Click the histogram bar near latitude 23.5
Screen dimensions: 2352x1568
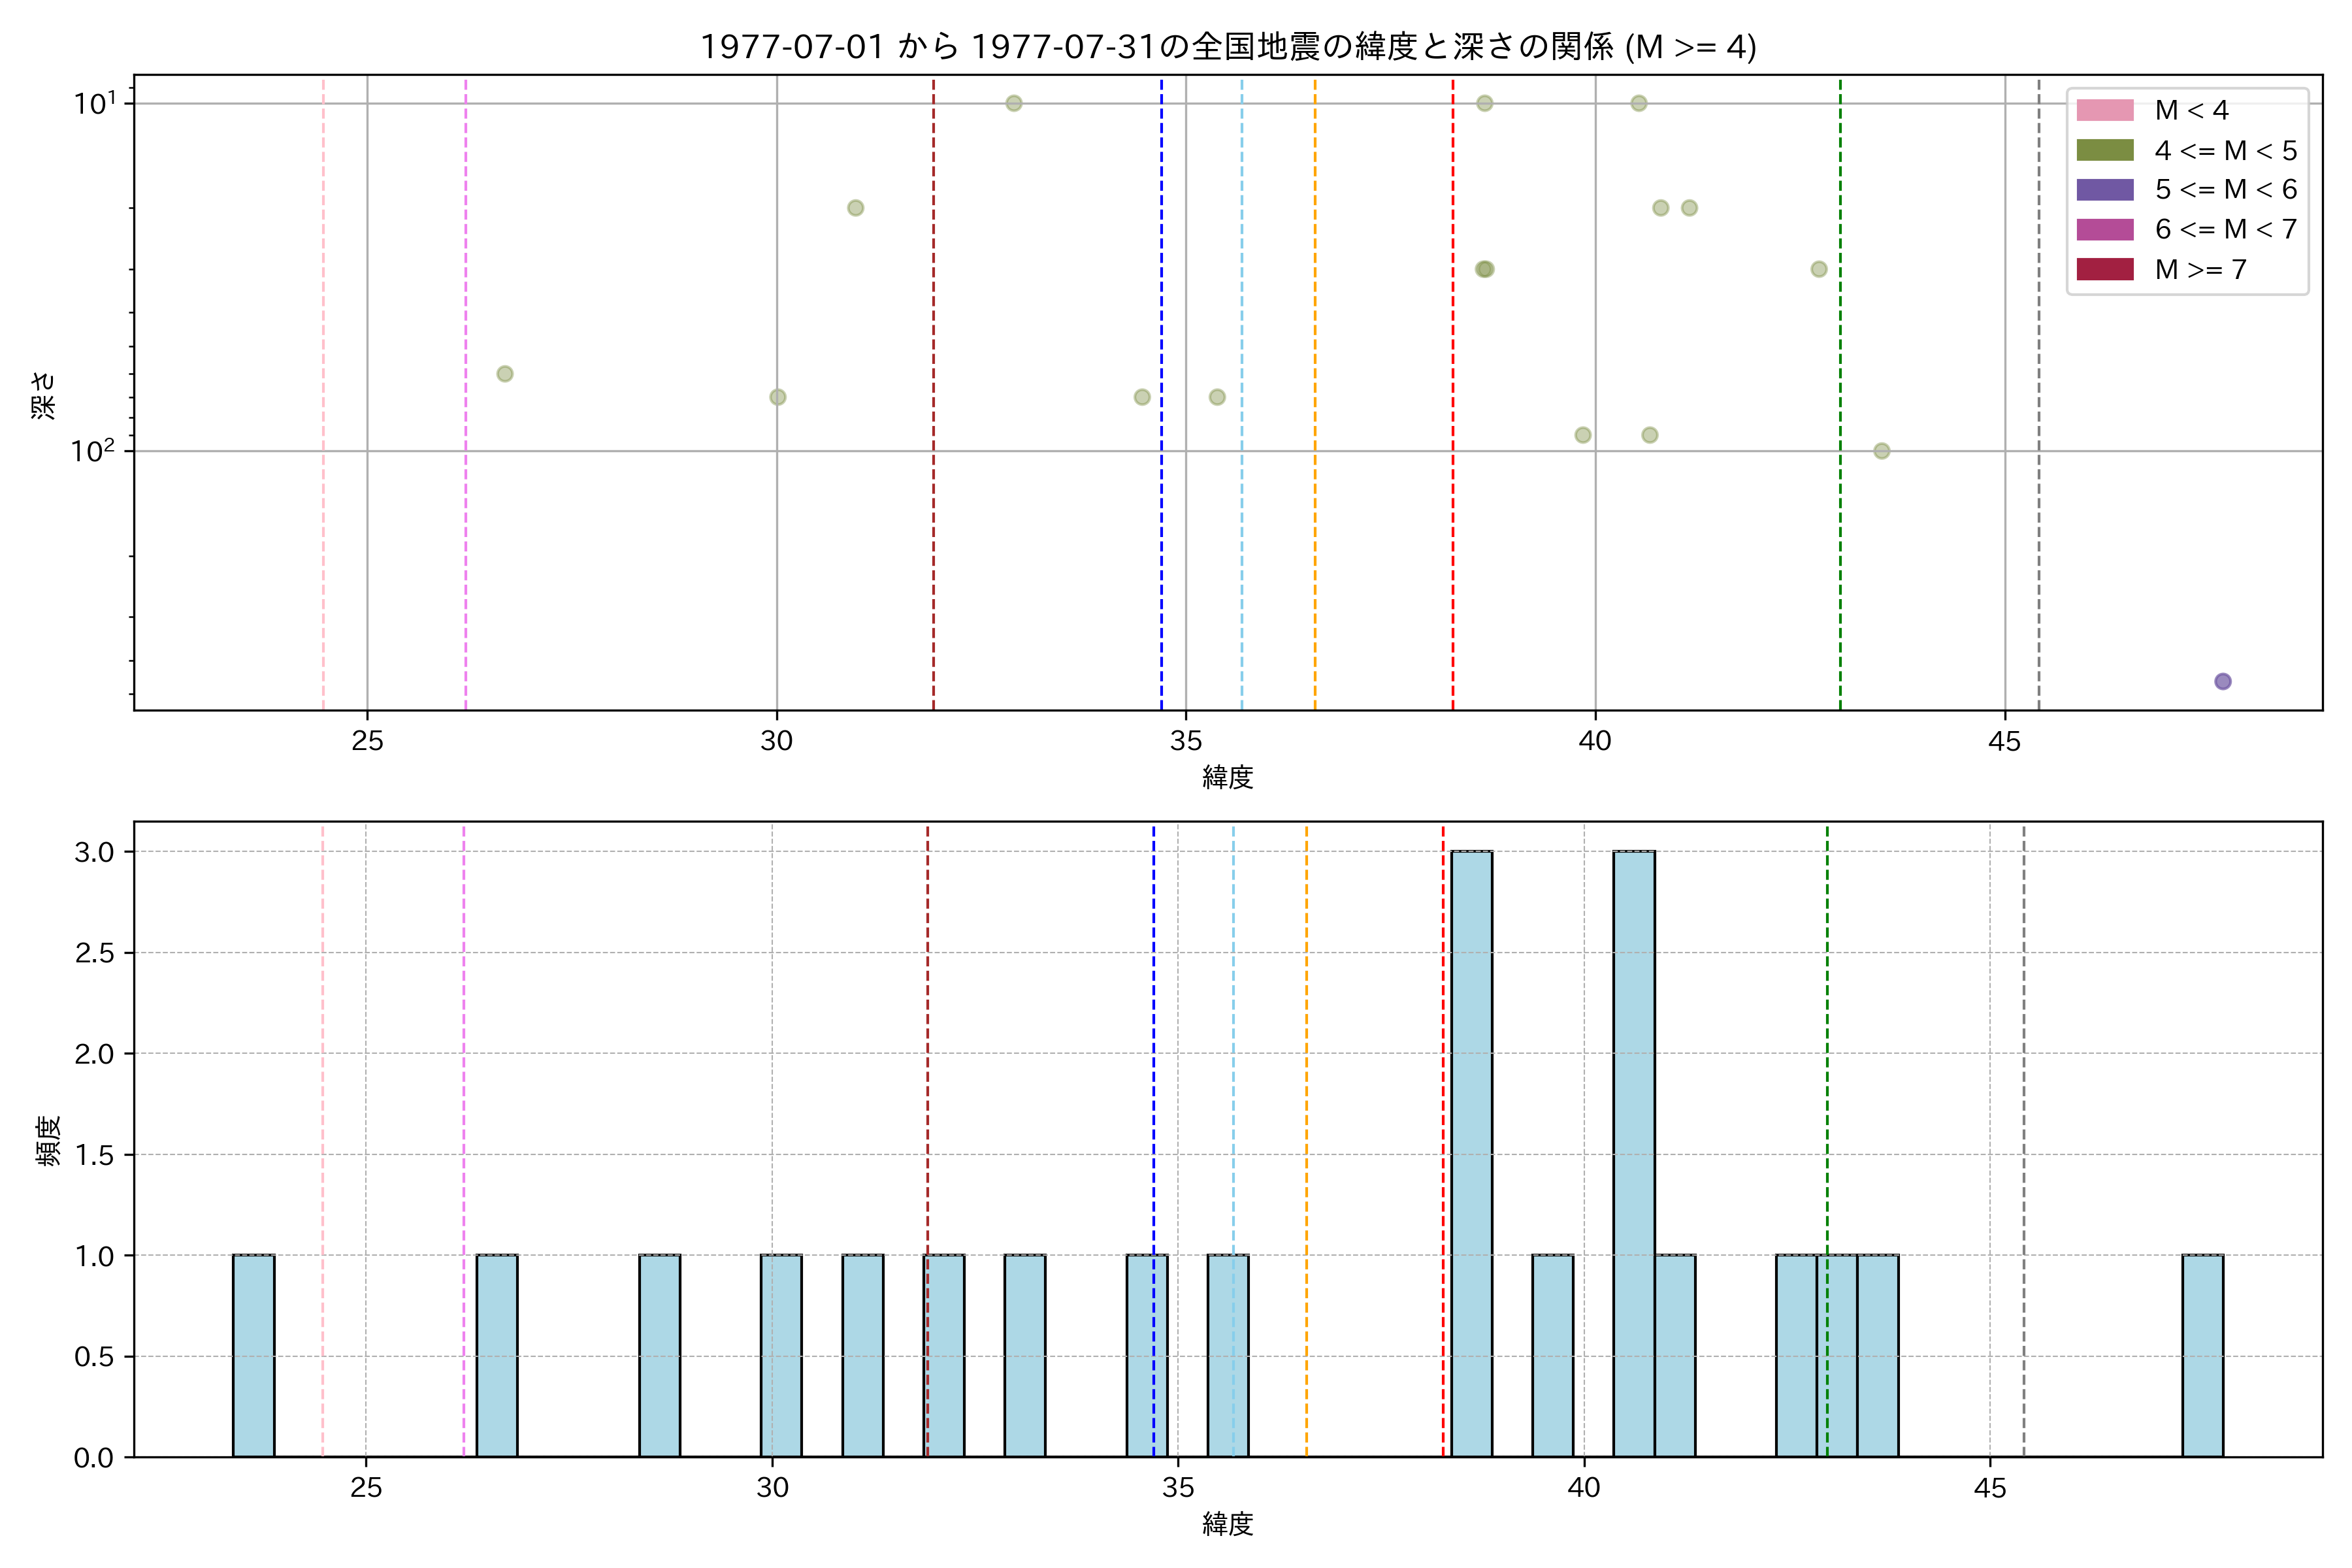coord(254,1355)
